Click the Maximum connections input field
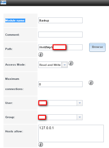 [60, 84]
